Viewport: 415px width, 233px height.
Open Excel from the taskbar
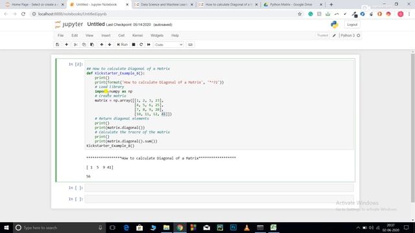click(274, 227)
